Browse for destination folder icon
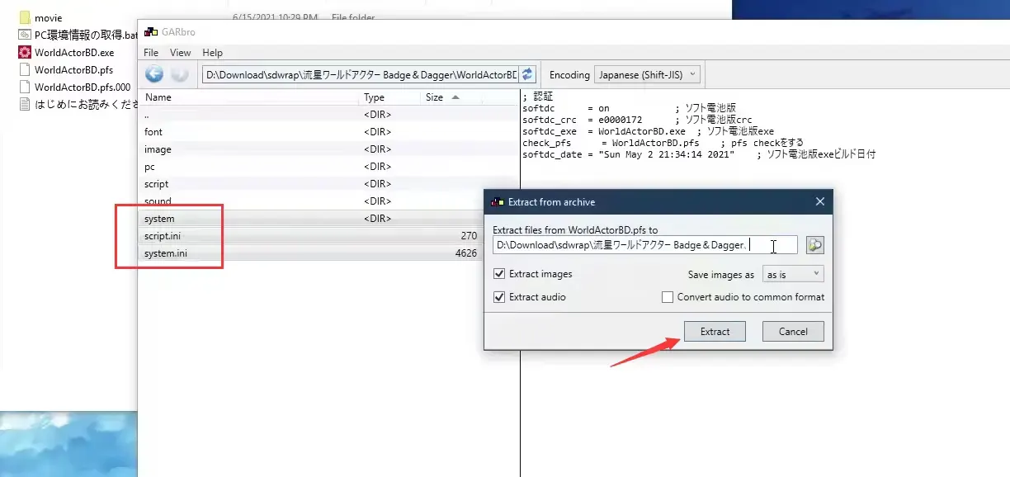Screen dimensions: 1010x477 (815, 245)
